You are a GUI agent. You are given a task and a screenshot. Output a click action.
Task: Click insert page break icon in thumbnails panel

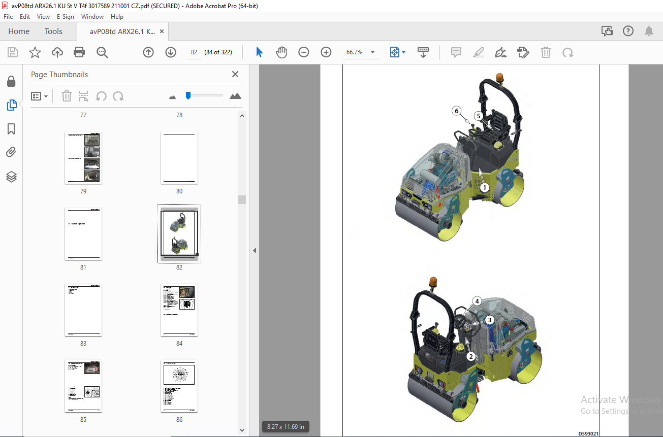click(84, 96)
